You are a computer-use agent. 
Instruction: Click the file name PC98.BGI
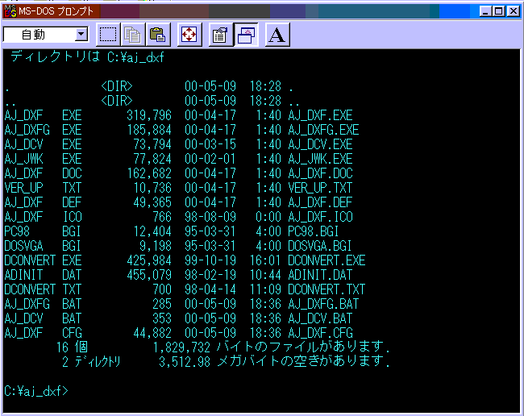tap(314, 231)
